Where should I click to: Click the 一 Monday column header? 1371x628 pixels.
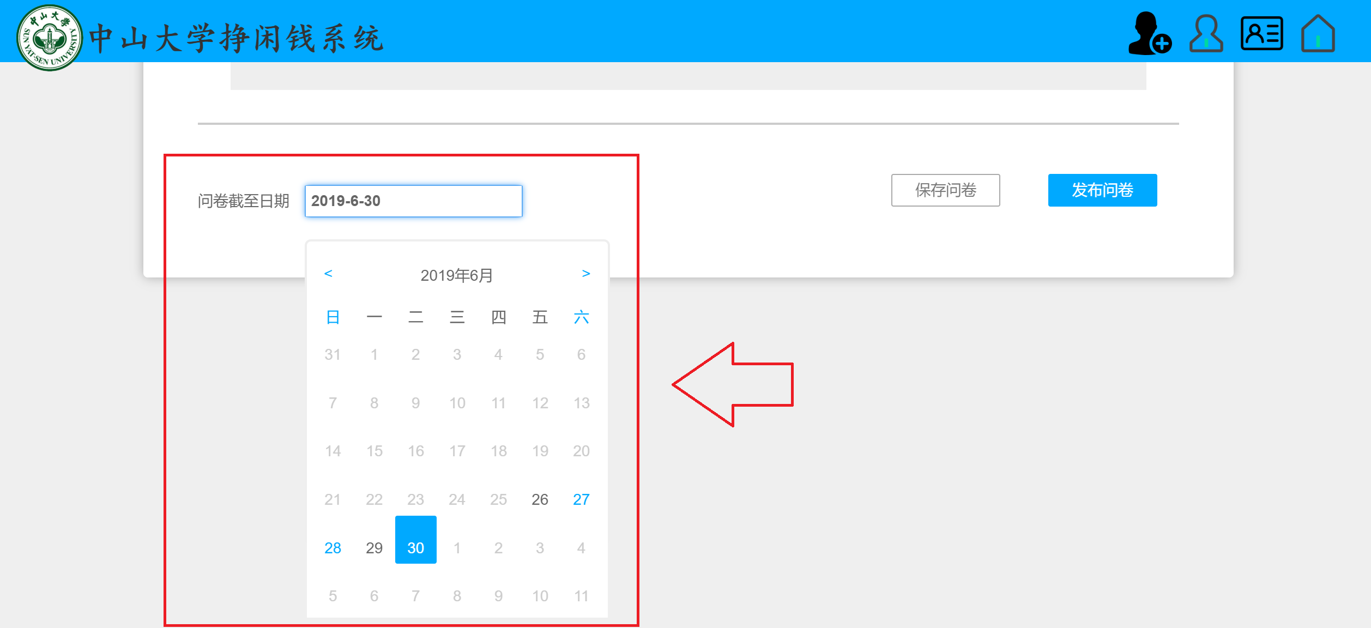pyautogui.click(x=375, y=317)
